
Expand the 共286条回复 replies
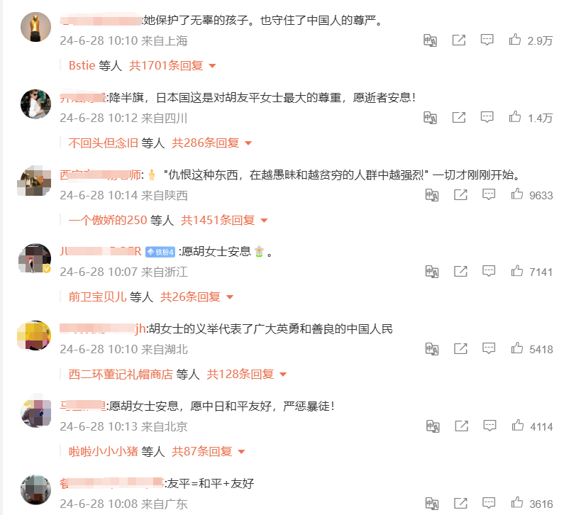pyautogui.click(x=211, y=143)
